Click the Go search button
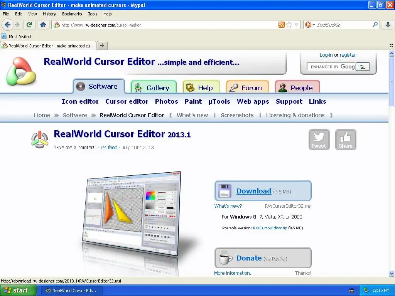Screen dimensions: 395x296 (363, 67)
